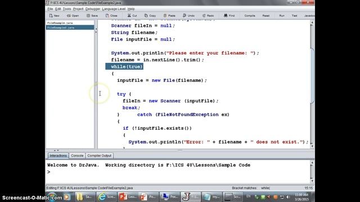Click the taskbar clock showing 11:00 AM
This screenshot has width=360, height=202.
301,197
